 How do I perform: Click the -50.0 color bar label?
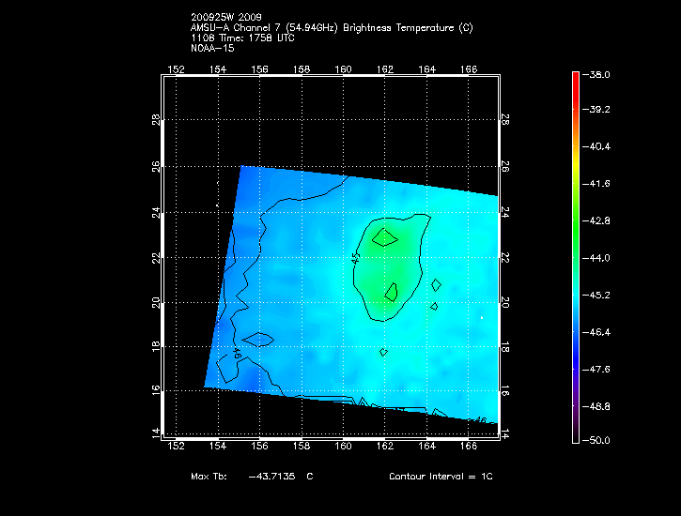599,440
